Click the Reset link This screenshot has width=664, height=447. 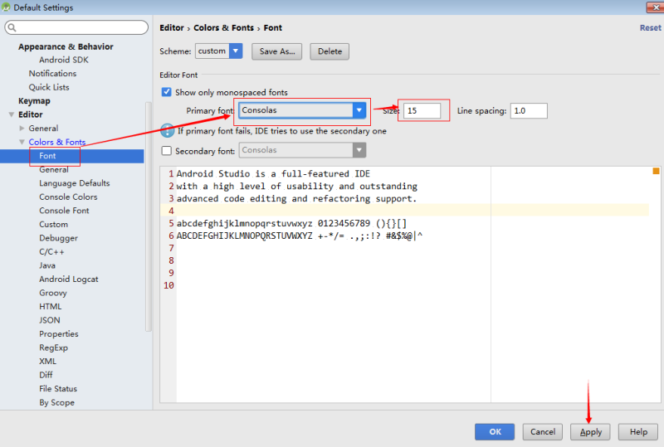(x=650, y=27)
